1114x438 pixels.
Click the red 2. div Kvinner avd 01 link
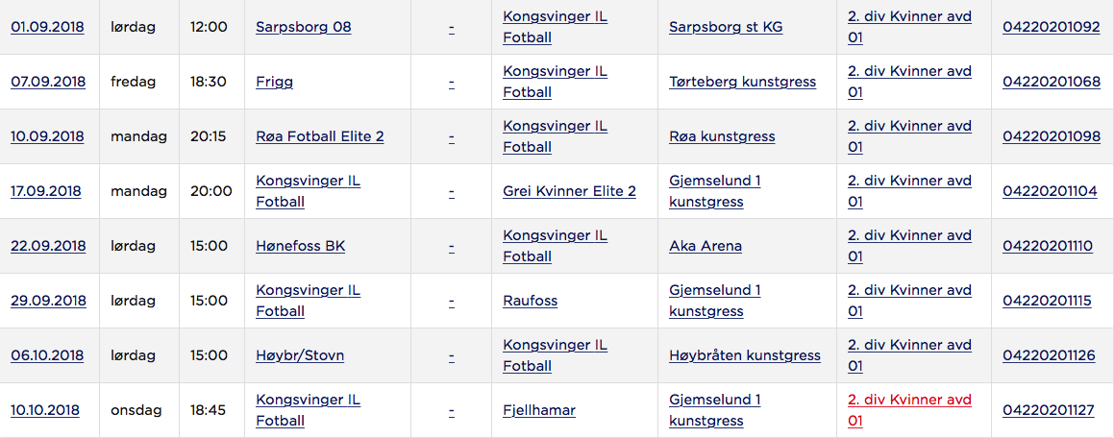[x=909, y=409]
